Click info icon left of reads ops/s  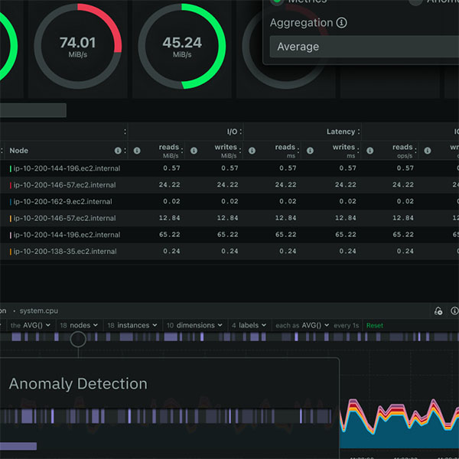pos(371,151)
